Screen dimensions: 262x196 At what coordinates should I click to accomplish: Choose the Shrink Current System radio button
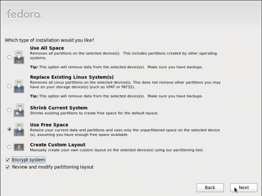coord(10,110)
